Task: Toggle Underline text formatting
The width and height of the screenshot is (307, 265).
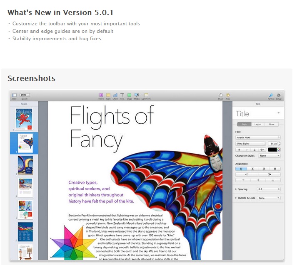Action: [255, 149]
